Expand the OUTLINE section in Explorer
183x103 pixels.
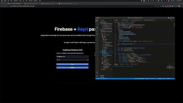pos(102,76)
